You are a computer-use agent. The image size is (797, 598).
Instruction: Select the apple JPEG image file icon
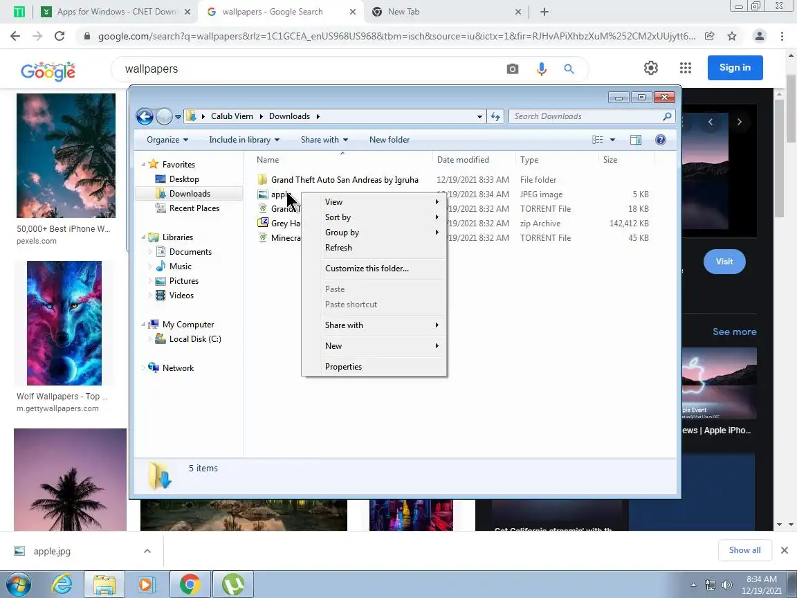click(262, 194)
